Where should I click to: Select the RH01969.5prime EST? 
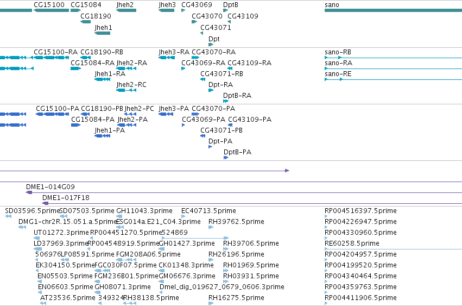click(226, 271)
